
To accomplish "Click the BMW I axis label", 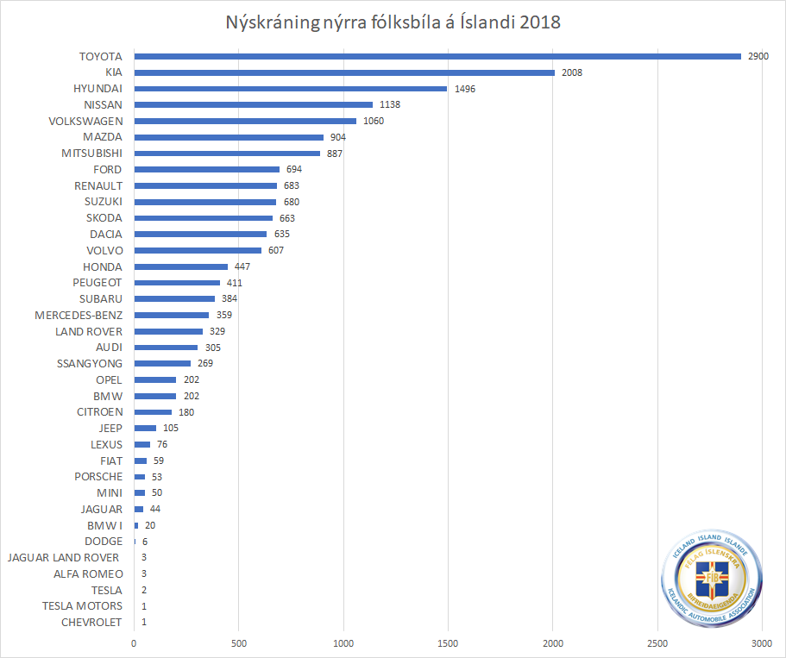I will [104, 525].
